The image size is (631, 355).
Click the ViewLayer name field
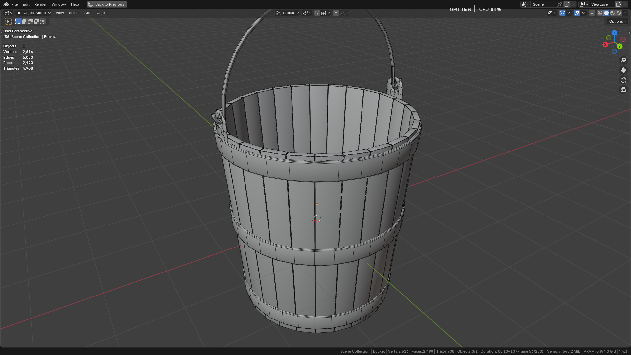(x=602, y=4)
